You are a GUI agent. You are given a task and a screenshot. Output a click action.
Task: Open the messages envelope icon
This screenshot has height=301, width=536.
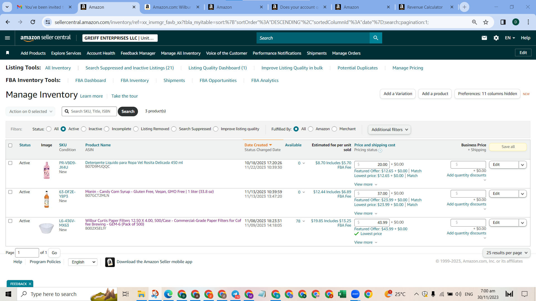[484, 38]
